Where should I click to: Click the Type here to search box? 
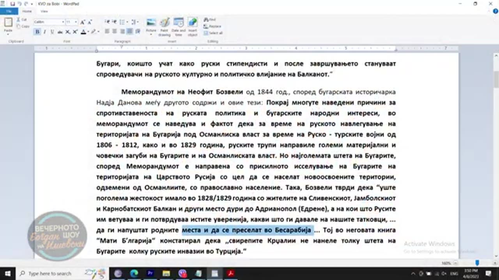point(62,273)
